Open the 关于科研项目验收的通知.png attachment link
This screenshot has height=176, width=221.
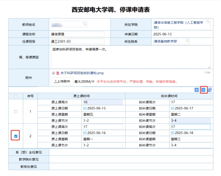(x=82, y=73)
